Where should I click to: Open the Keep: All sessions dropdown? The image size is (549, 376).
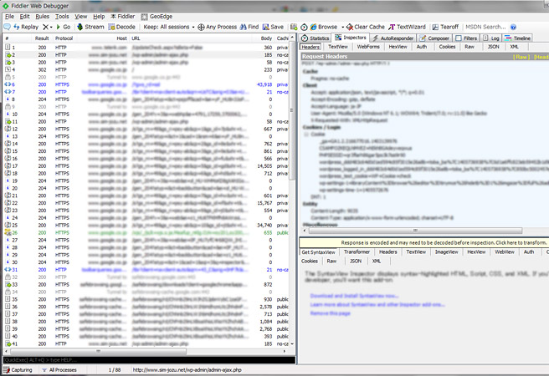click(169, 27)
